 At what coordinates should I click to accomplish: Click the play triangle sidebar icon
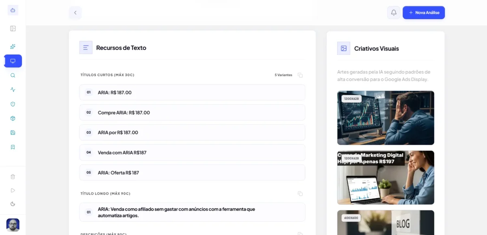tap(13, 190)
